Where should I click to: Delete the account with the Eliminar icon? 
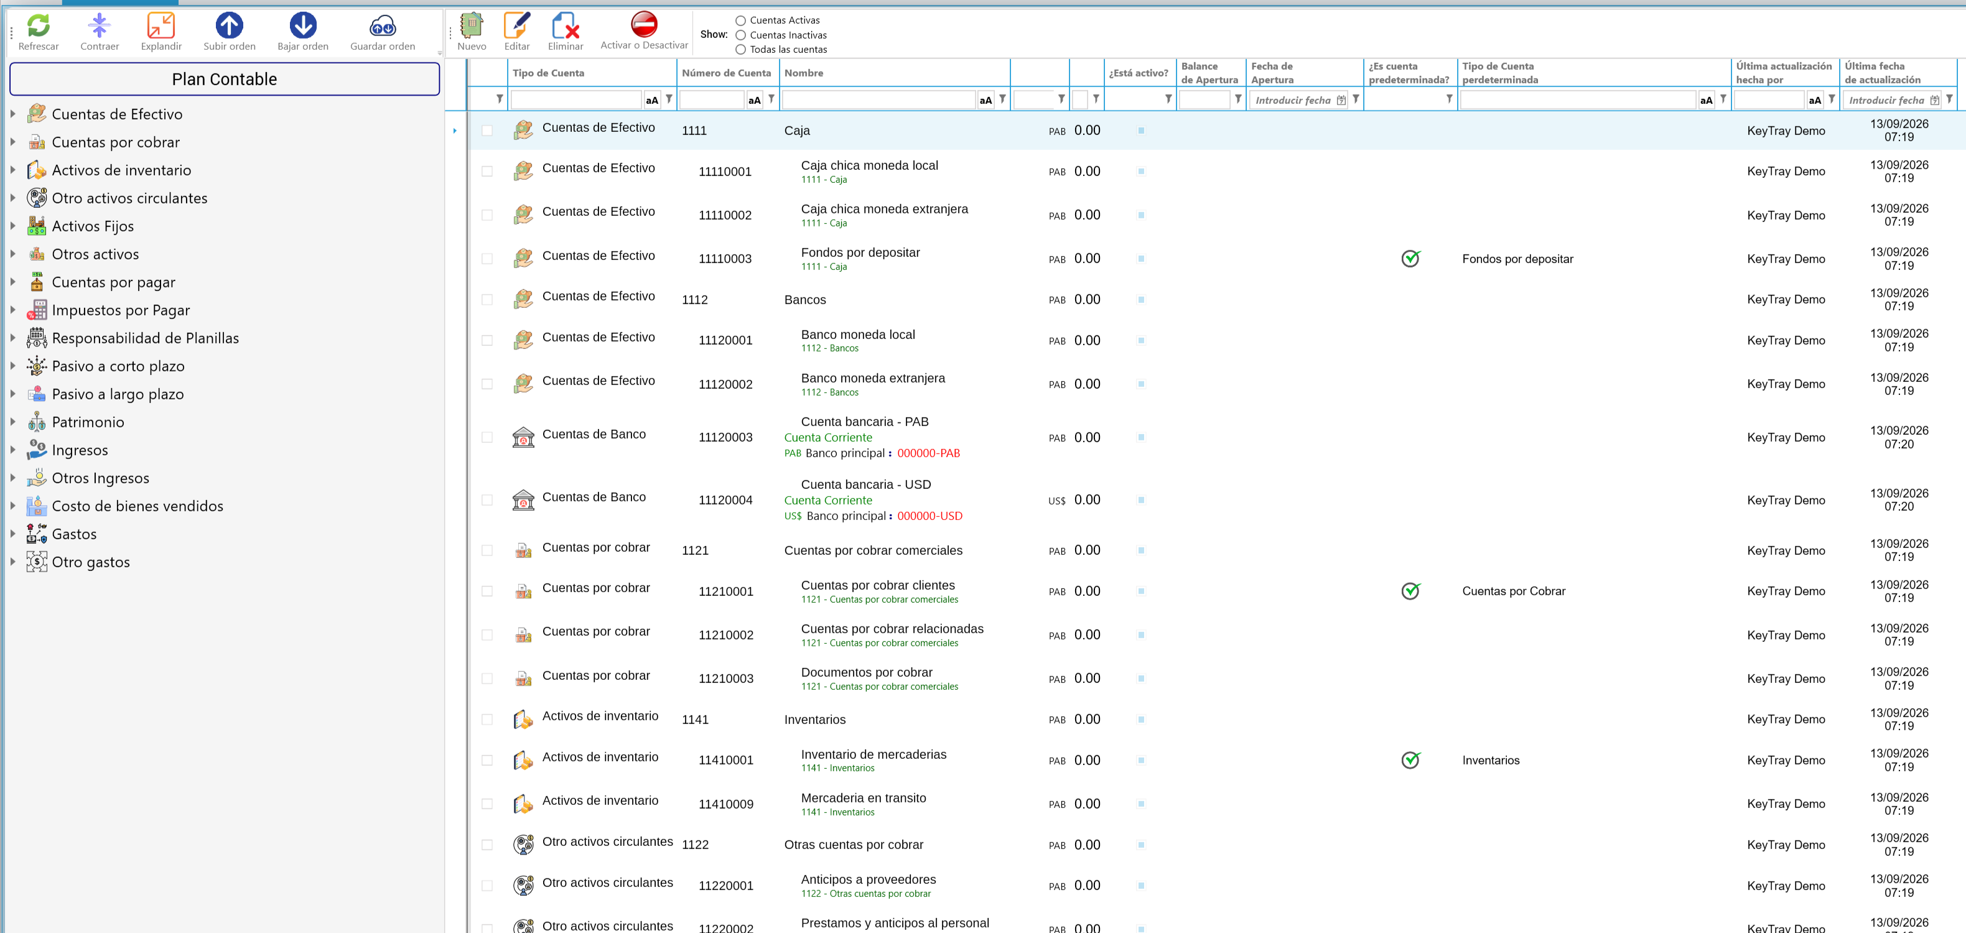tap(566, 26)
